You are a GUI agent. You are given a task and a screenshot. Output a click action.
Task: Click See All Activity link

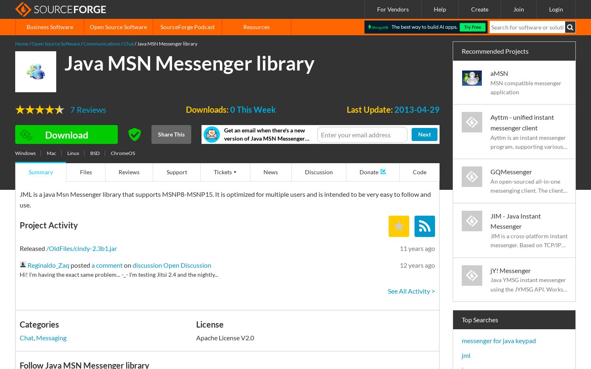(411, 291)
